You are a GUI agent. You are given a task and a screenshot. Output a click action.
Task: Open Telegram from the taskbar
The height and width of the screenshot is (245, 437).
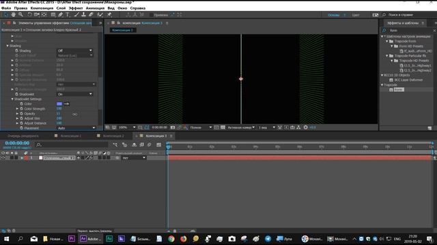coord(268,239)
